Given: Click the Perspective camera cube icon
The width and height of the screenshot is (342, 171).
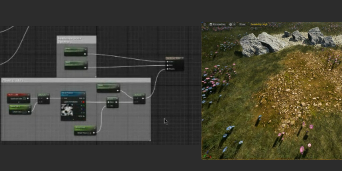Looking at the screenshot, I should 211,24.
